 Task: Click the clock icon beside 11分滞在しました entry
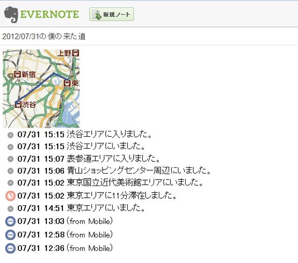10,196
